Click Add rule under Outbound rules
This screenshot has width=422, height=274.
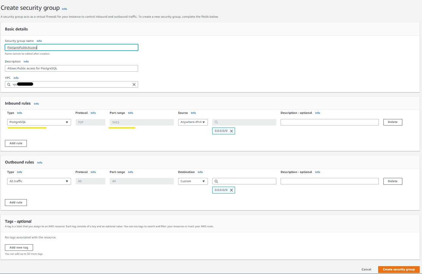click(16, 202)
